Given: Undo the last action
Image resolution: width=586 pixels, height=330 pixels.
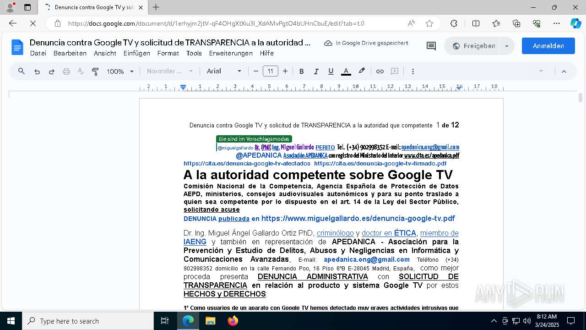Looking at the screenshot, I should (37, 71).
